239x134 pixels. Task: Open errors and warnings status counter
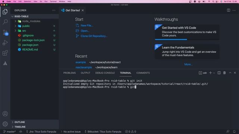tap(130, 131)
